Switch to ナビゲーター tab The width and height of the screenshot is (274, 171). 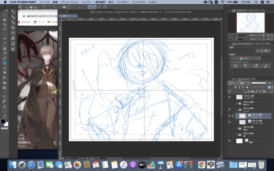[x=239, y=11]
